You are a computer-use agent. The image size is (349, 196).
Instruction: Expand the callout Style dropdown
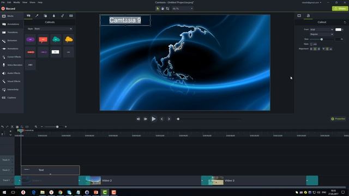(x=53, y=29)
